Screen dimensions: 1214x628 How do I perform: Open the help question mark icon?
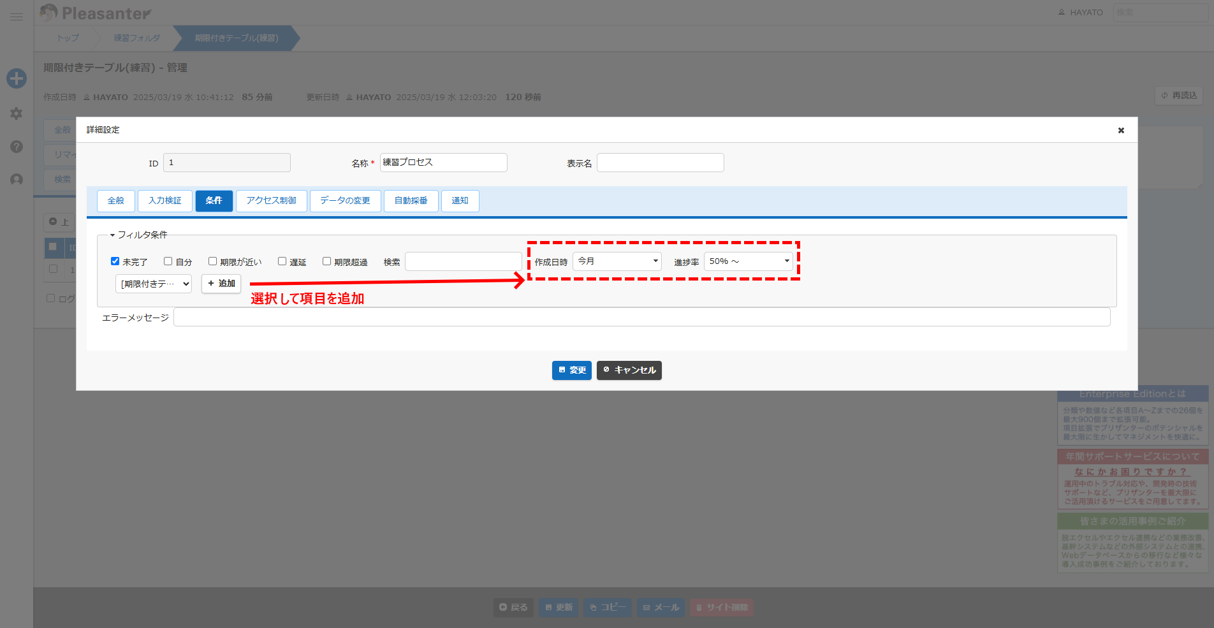(17, 147)
